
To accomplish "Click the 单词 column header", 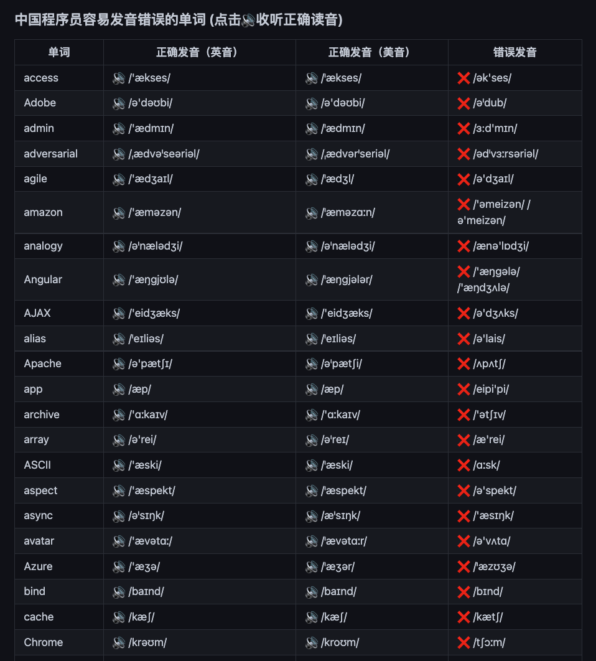I will 59,52.
